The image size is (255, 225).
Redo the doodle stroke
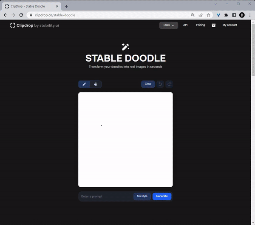169,84
